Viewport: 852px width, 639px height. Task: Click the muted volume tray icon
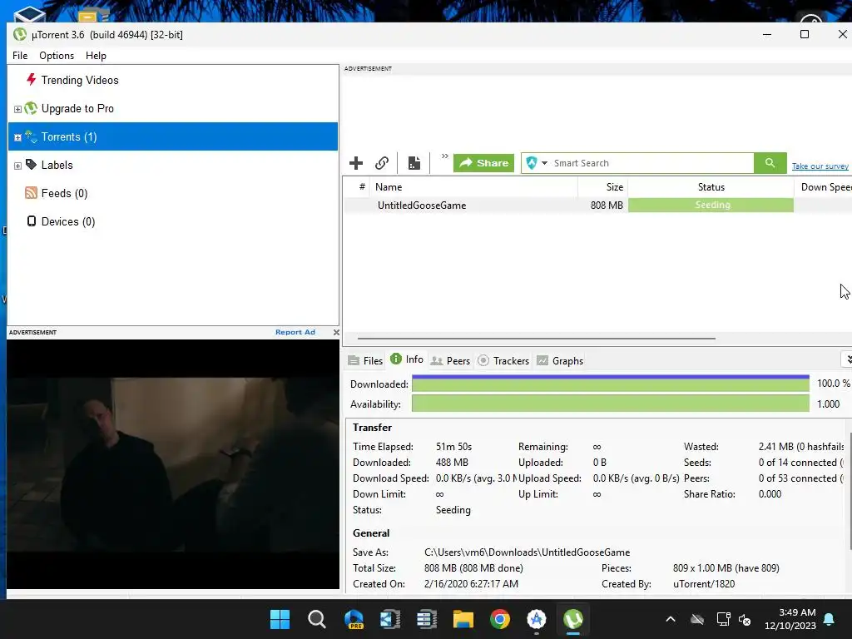pos(745,619)
